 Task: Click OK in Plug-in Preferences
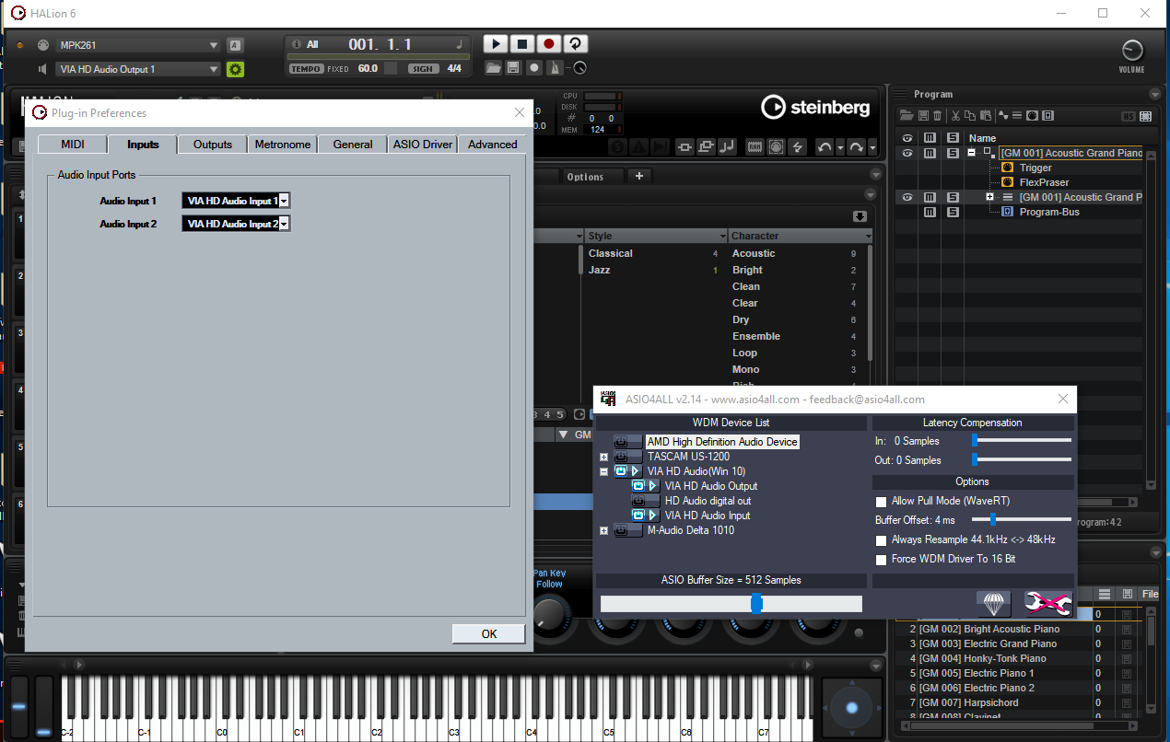click(x=489, y=633)
